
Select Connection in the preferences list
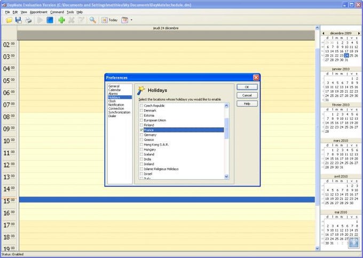tap(116, 108)
